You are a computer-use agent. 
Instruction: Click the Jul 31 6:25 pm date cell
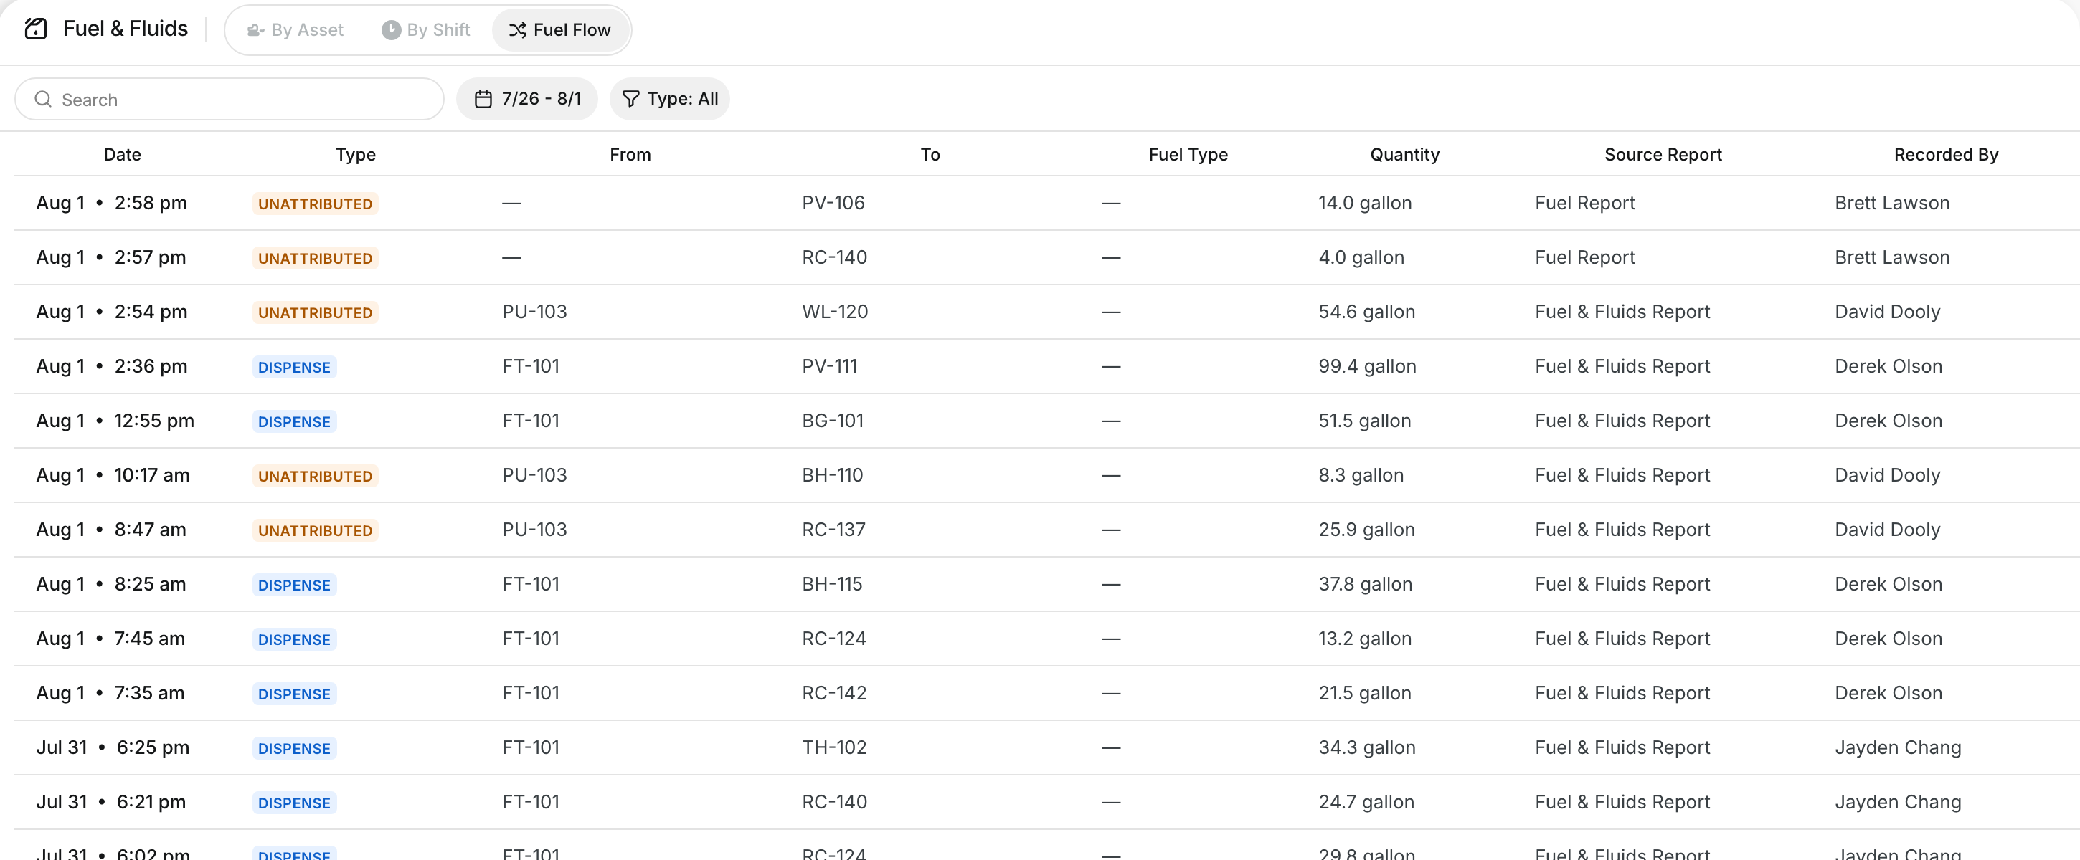pos(112,748)
